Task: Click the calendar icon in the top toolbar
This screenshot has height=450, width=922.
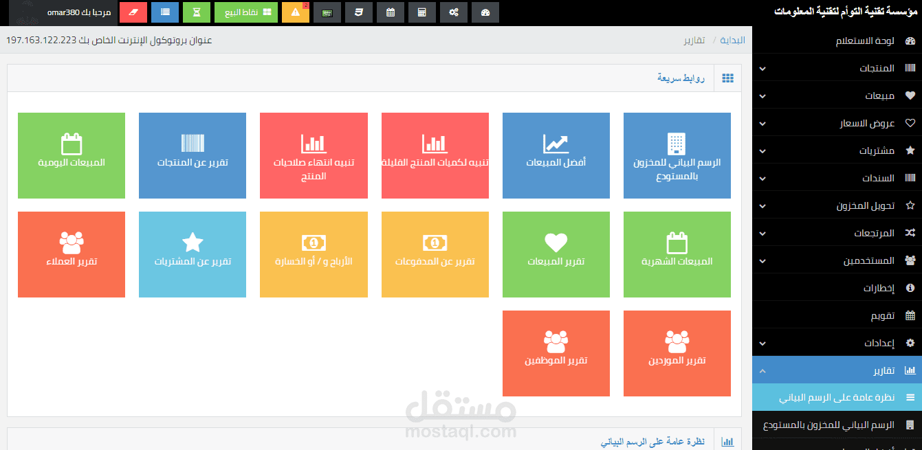Action: click(x=390, y=12)
